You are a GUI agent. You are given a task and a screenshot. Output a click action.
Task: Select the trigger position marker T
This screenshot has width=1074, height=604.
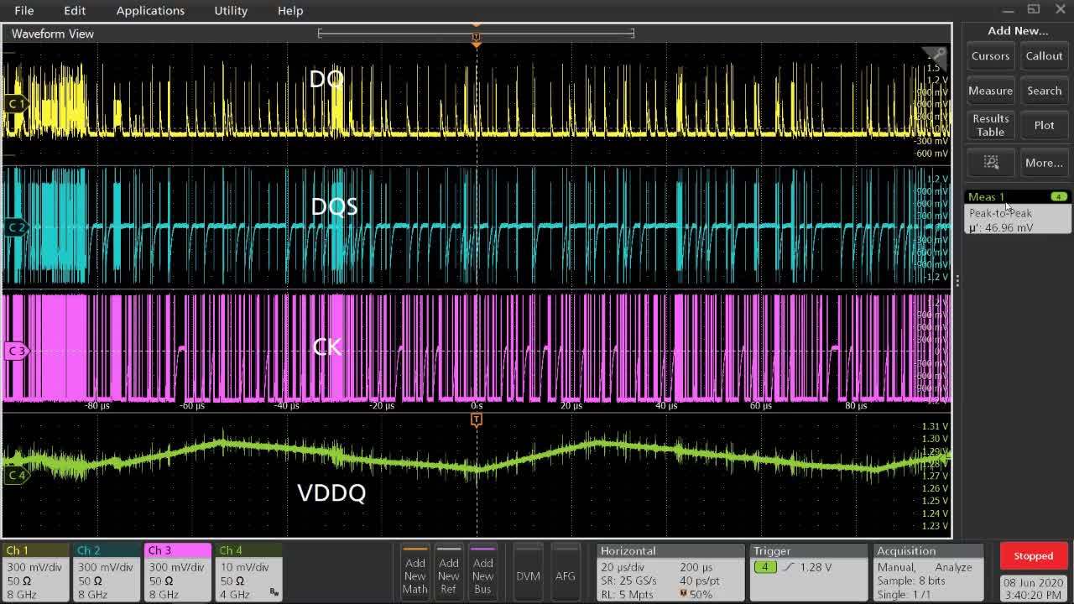(x=477, y=420)
